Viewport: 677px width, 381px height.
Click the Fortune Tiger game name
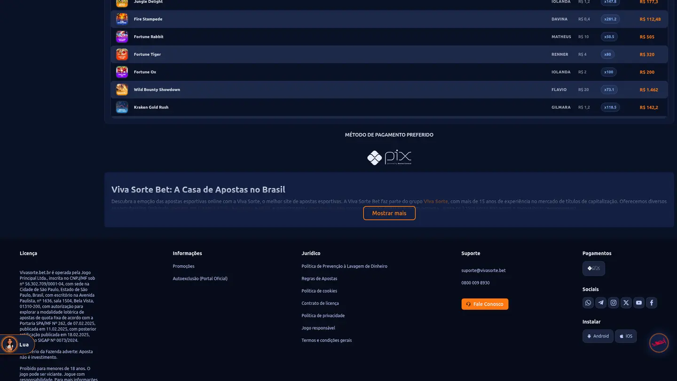click(x=147, y=55)
